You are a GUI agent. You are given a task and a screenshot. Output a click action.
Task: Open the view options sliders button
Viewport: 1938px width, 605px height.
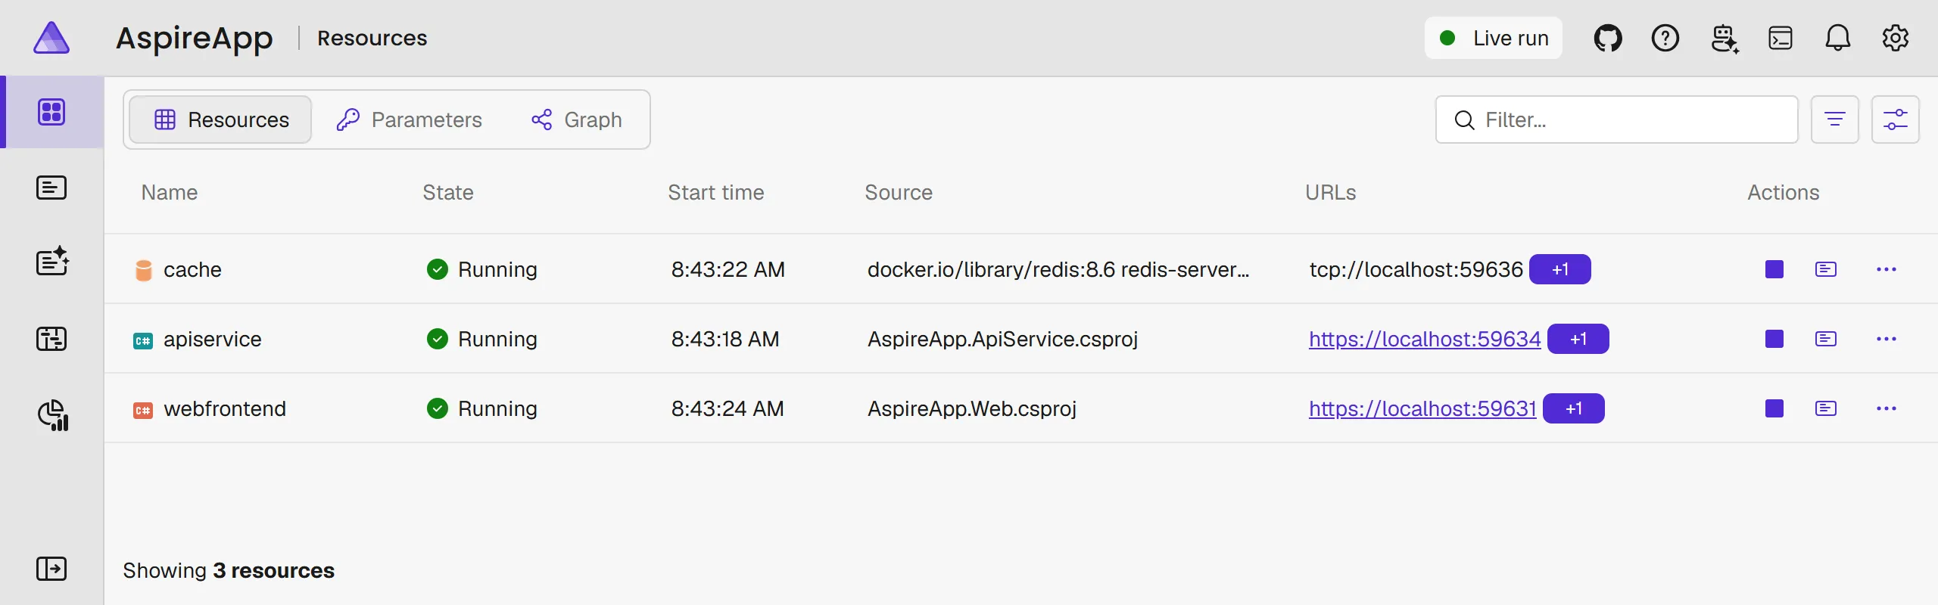[x=1896, y=119]
